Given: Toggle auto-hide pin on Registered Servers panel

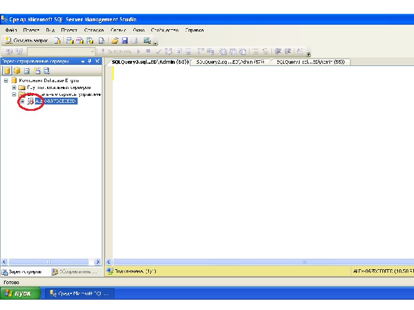Looking at the screenshot, I should point(90,61).
